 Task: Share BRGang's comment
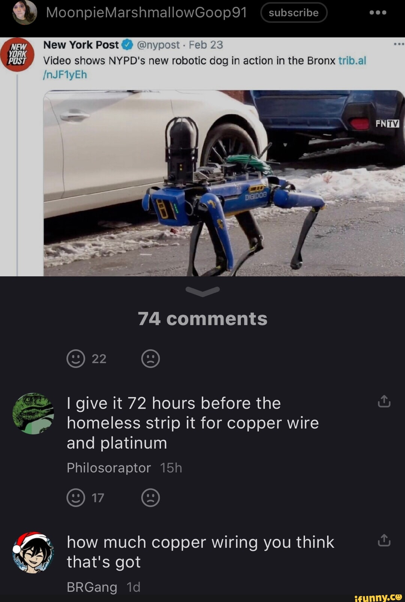tap(384, 541)
